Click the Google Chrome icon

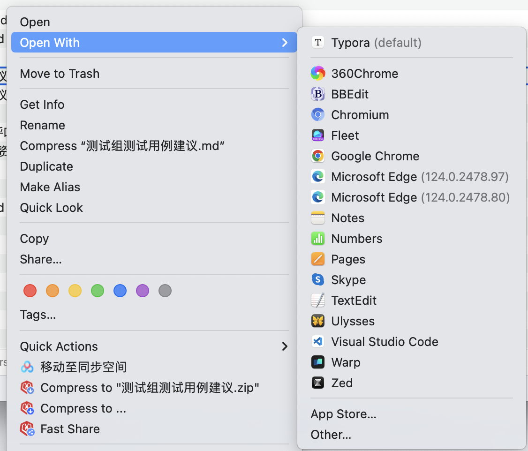[317, 156]
